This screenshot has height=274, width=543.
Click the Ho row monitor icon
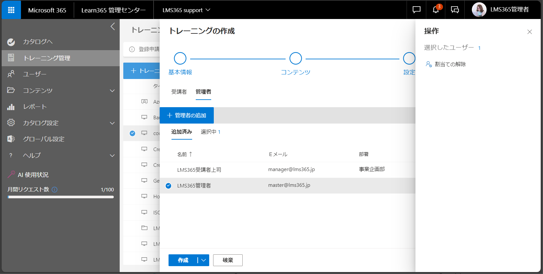tap(144, 196)
